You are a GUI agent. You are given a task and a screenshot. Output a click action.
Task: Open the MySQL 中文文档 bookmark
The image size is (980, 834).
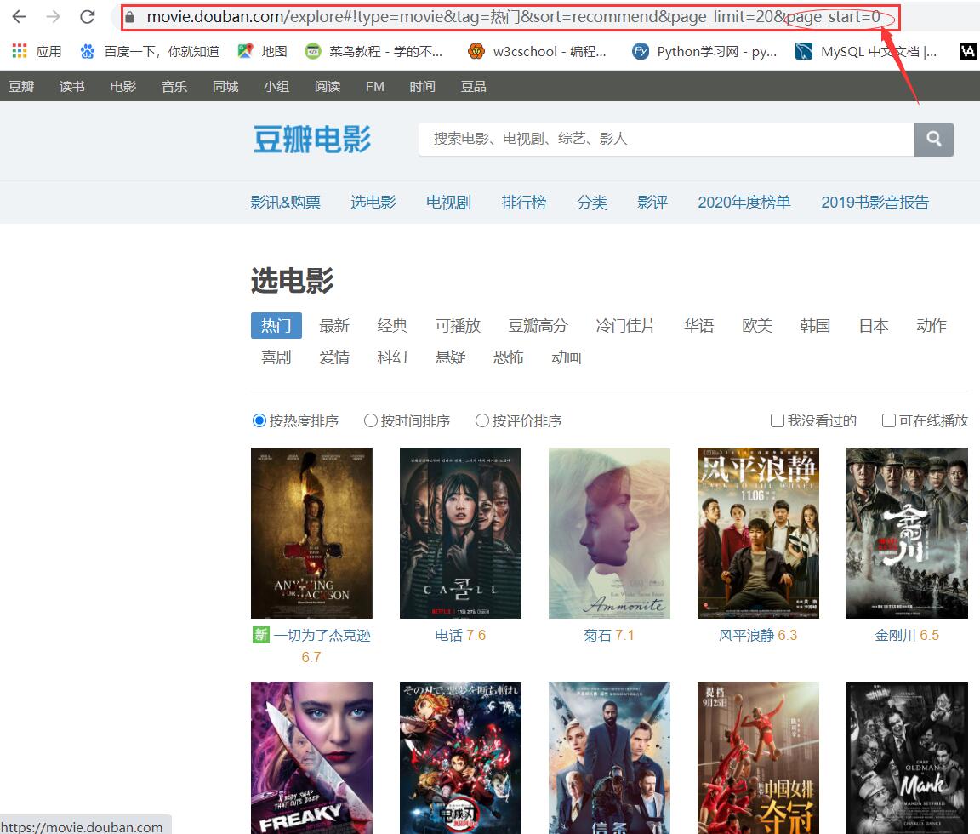(x=866, y=51)
